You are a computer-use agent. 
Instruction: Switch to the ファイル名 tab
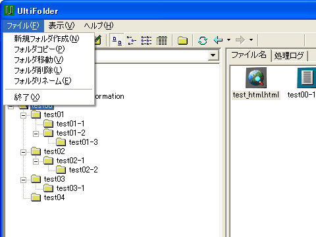click(x=249, y=55)
